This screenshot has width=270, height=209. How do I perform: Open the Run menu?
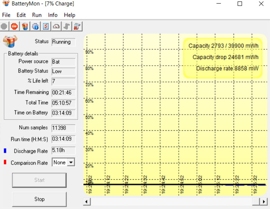37,15
